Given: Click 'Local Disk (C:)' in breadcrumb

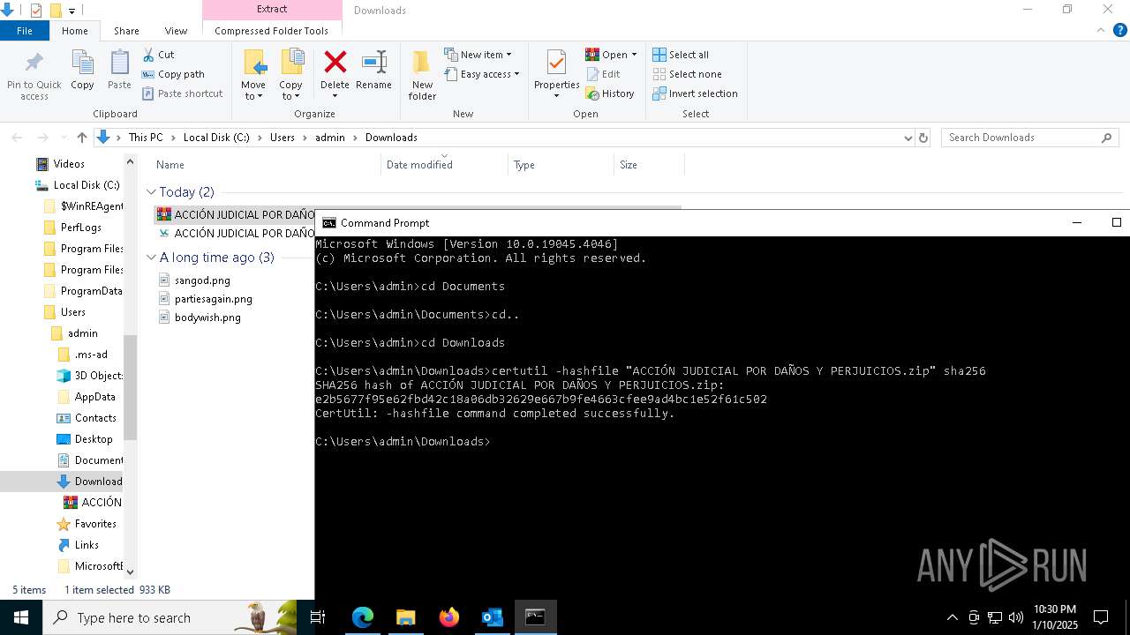Looking at the screenshot, I should point(217,138).
